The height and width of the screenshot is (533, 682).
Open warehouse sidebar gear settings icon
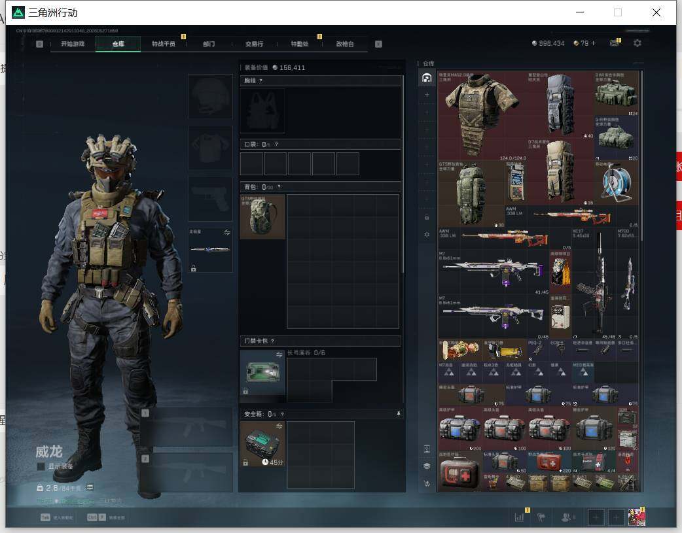pos(427,234)
